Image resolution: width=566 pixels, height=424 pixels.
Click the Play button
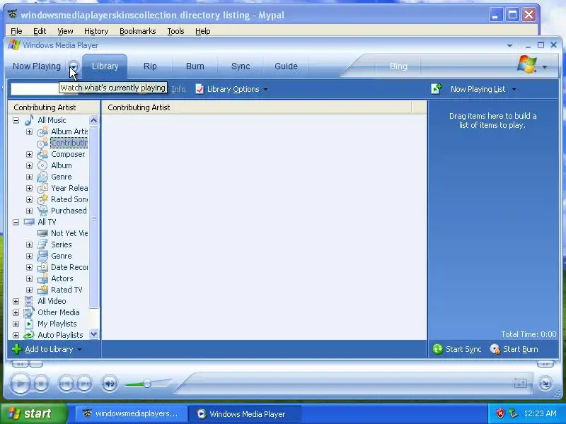21,383
